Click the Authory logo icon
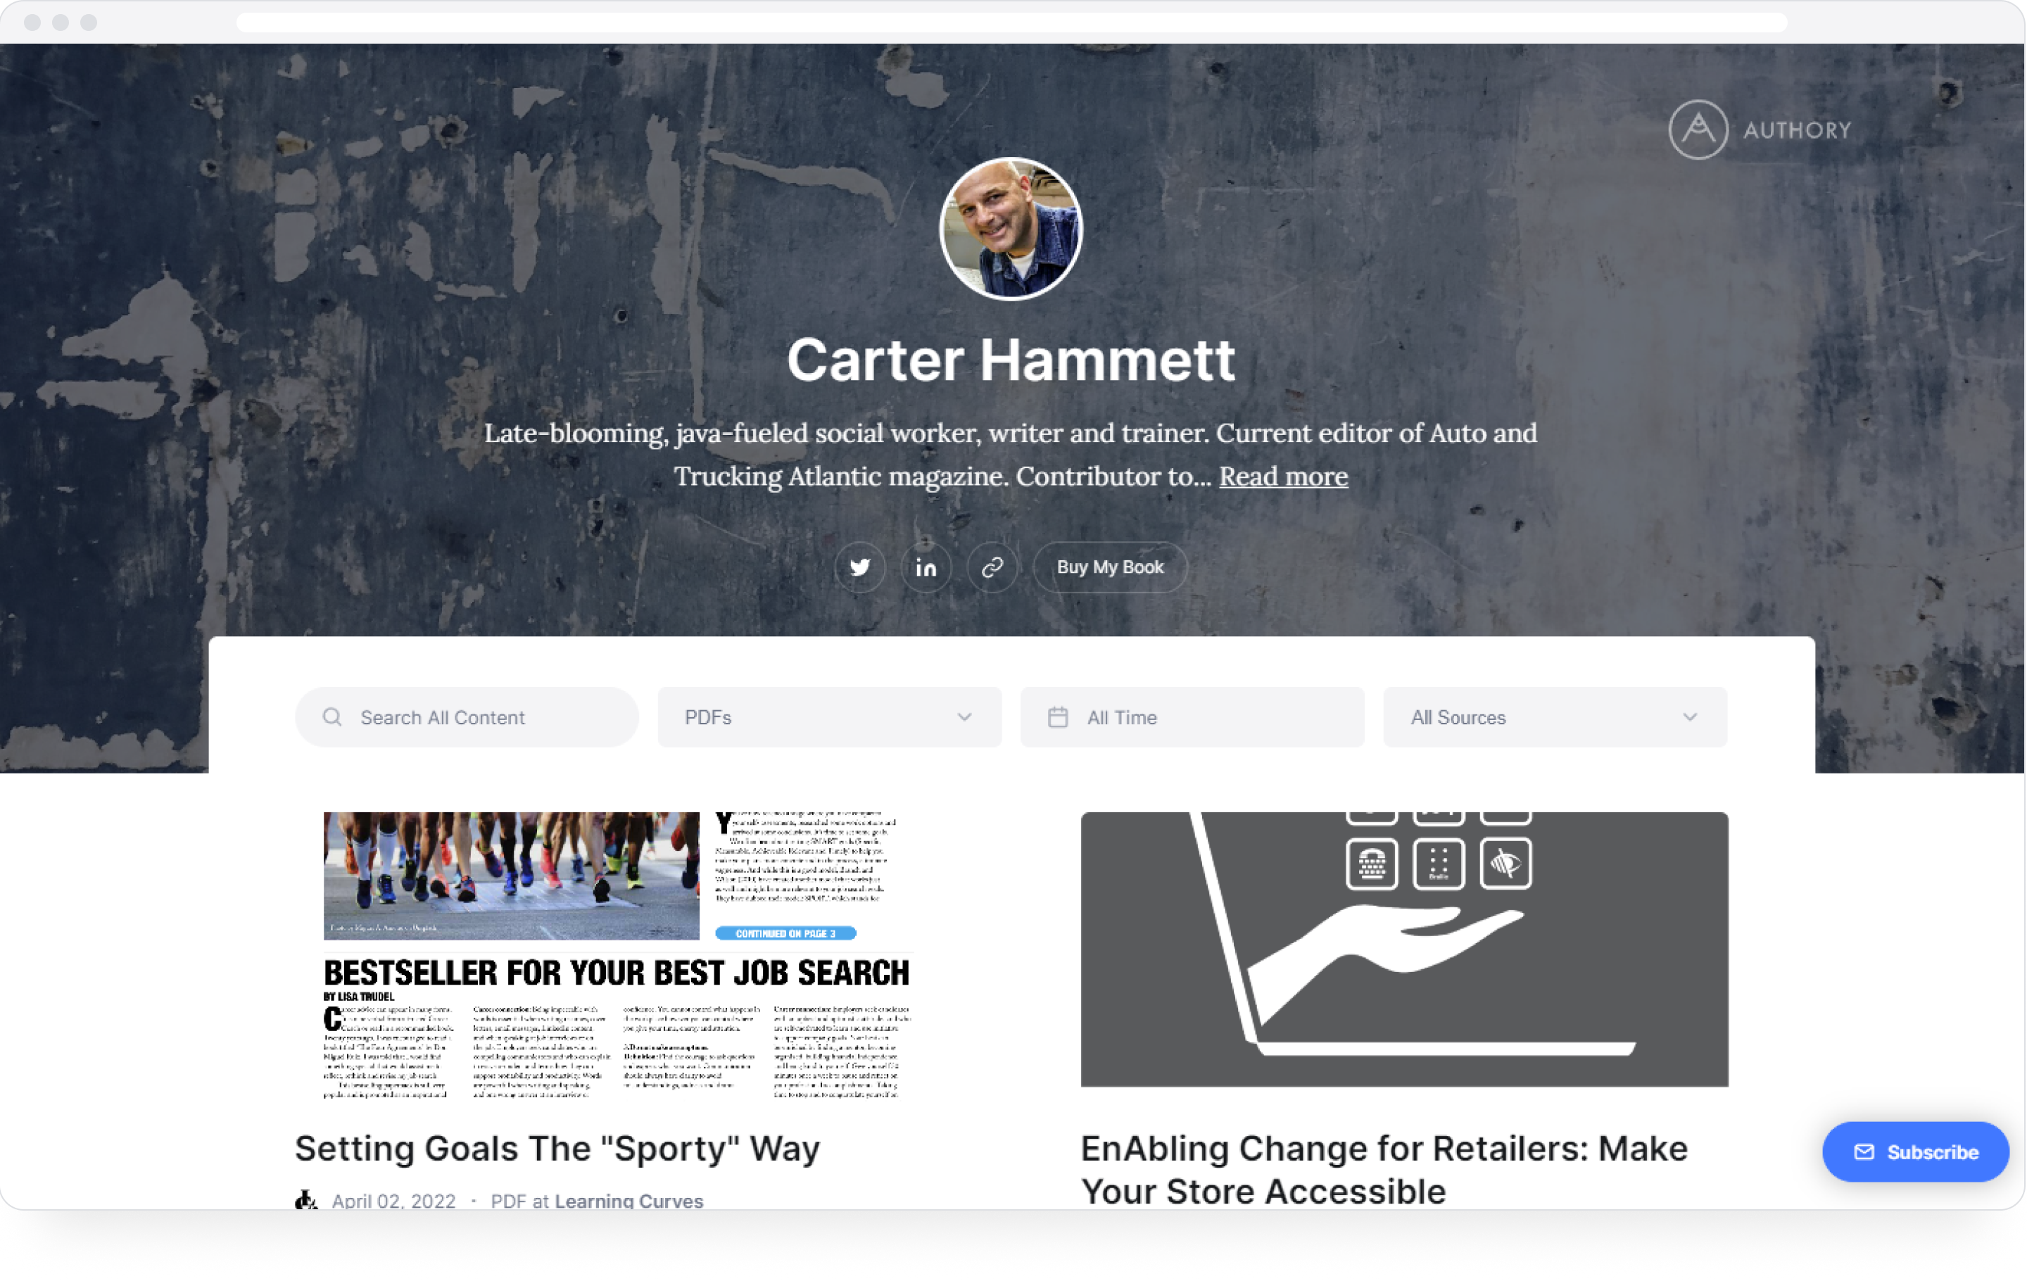This screenshot has height=1281, width=2027. tap(1698, 130)
